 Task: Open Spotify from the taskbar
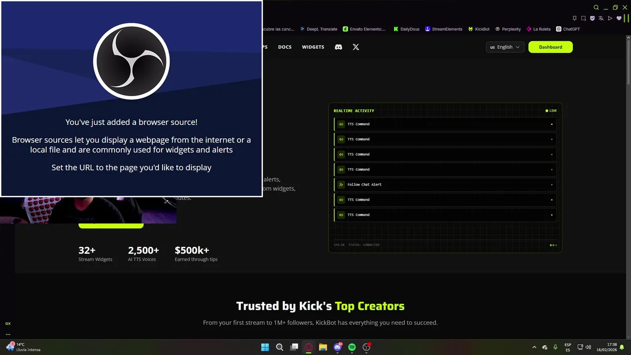tap(352, 347)
